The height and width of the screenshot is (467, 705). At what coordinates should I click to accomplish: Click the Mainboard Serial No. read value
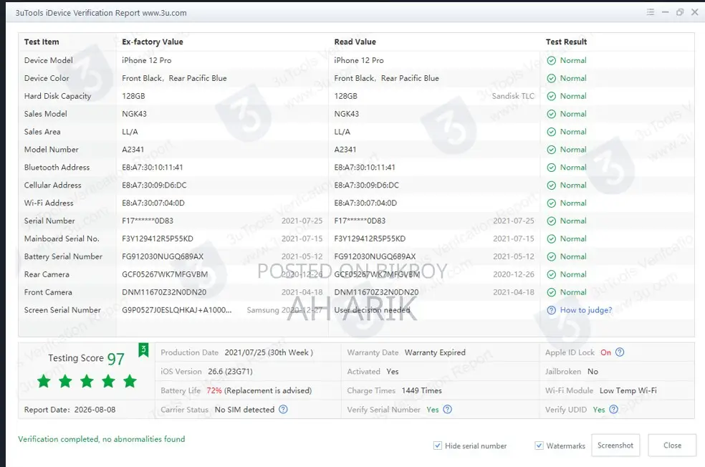tap(370, 239)
